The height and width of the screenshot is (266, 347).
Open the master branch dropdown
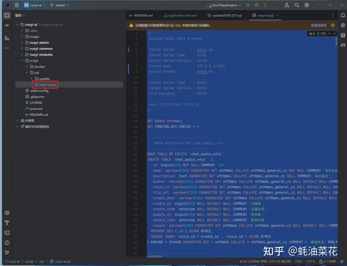[x=60, y=5]
